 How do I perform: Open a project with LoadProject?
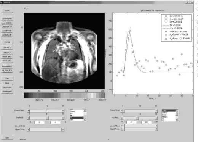click(x=7, y=19)
